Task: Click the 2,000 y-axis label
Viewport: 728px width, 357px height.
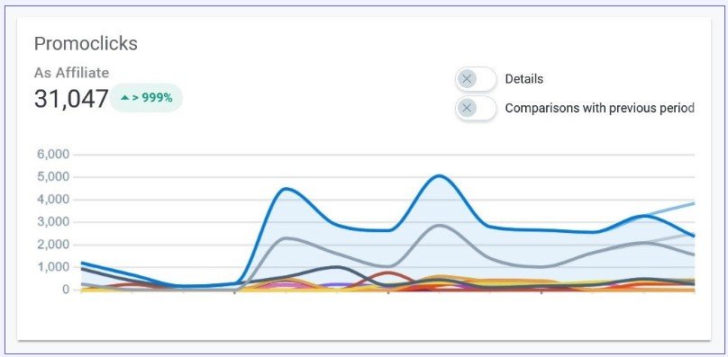Action: coord(53,245)
